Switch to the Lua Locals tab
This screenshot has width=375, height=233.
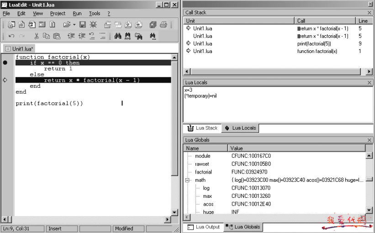[240, 128]
